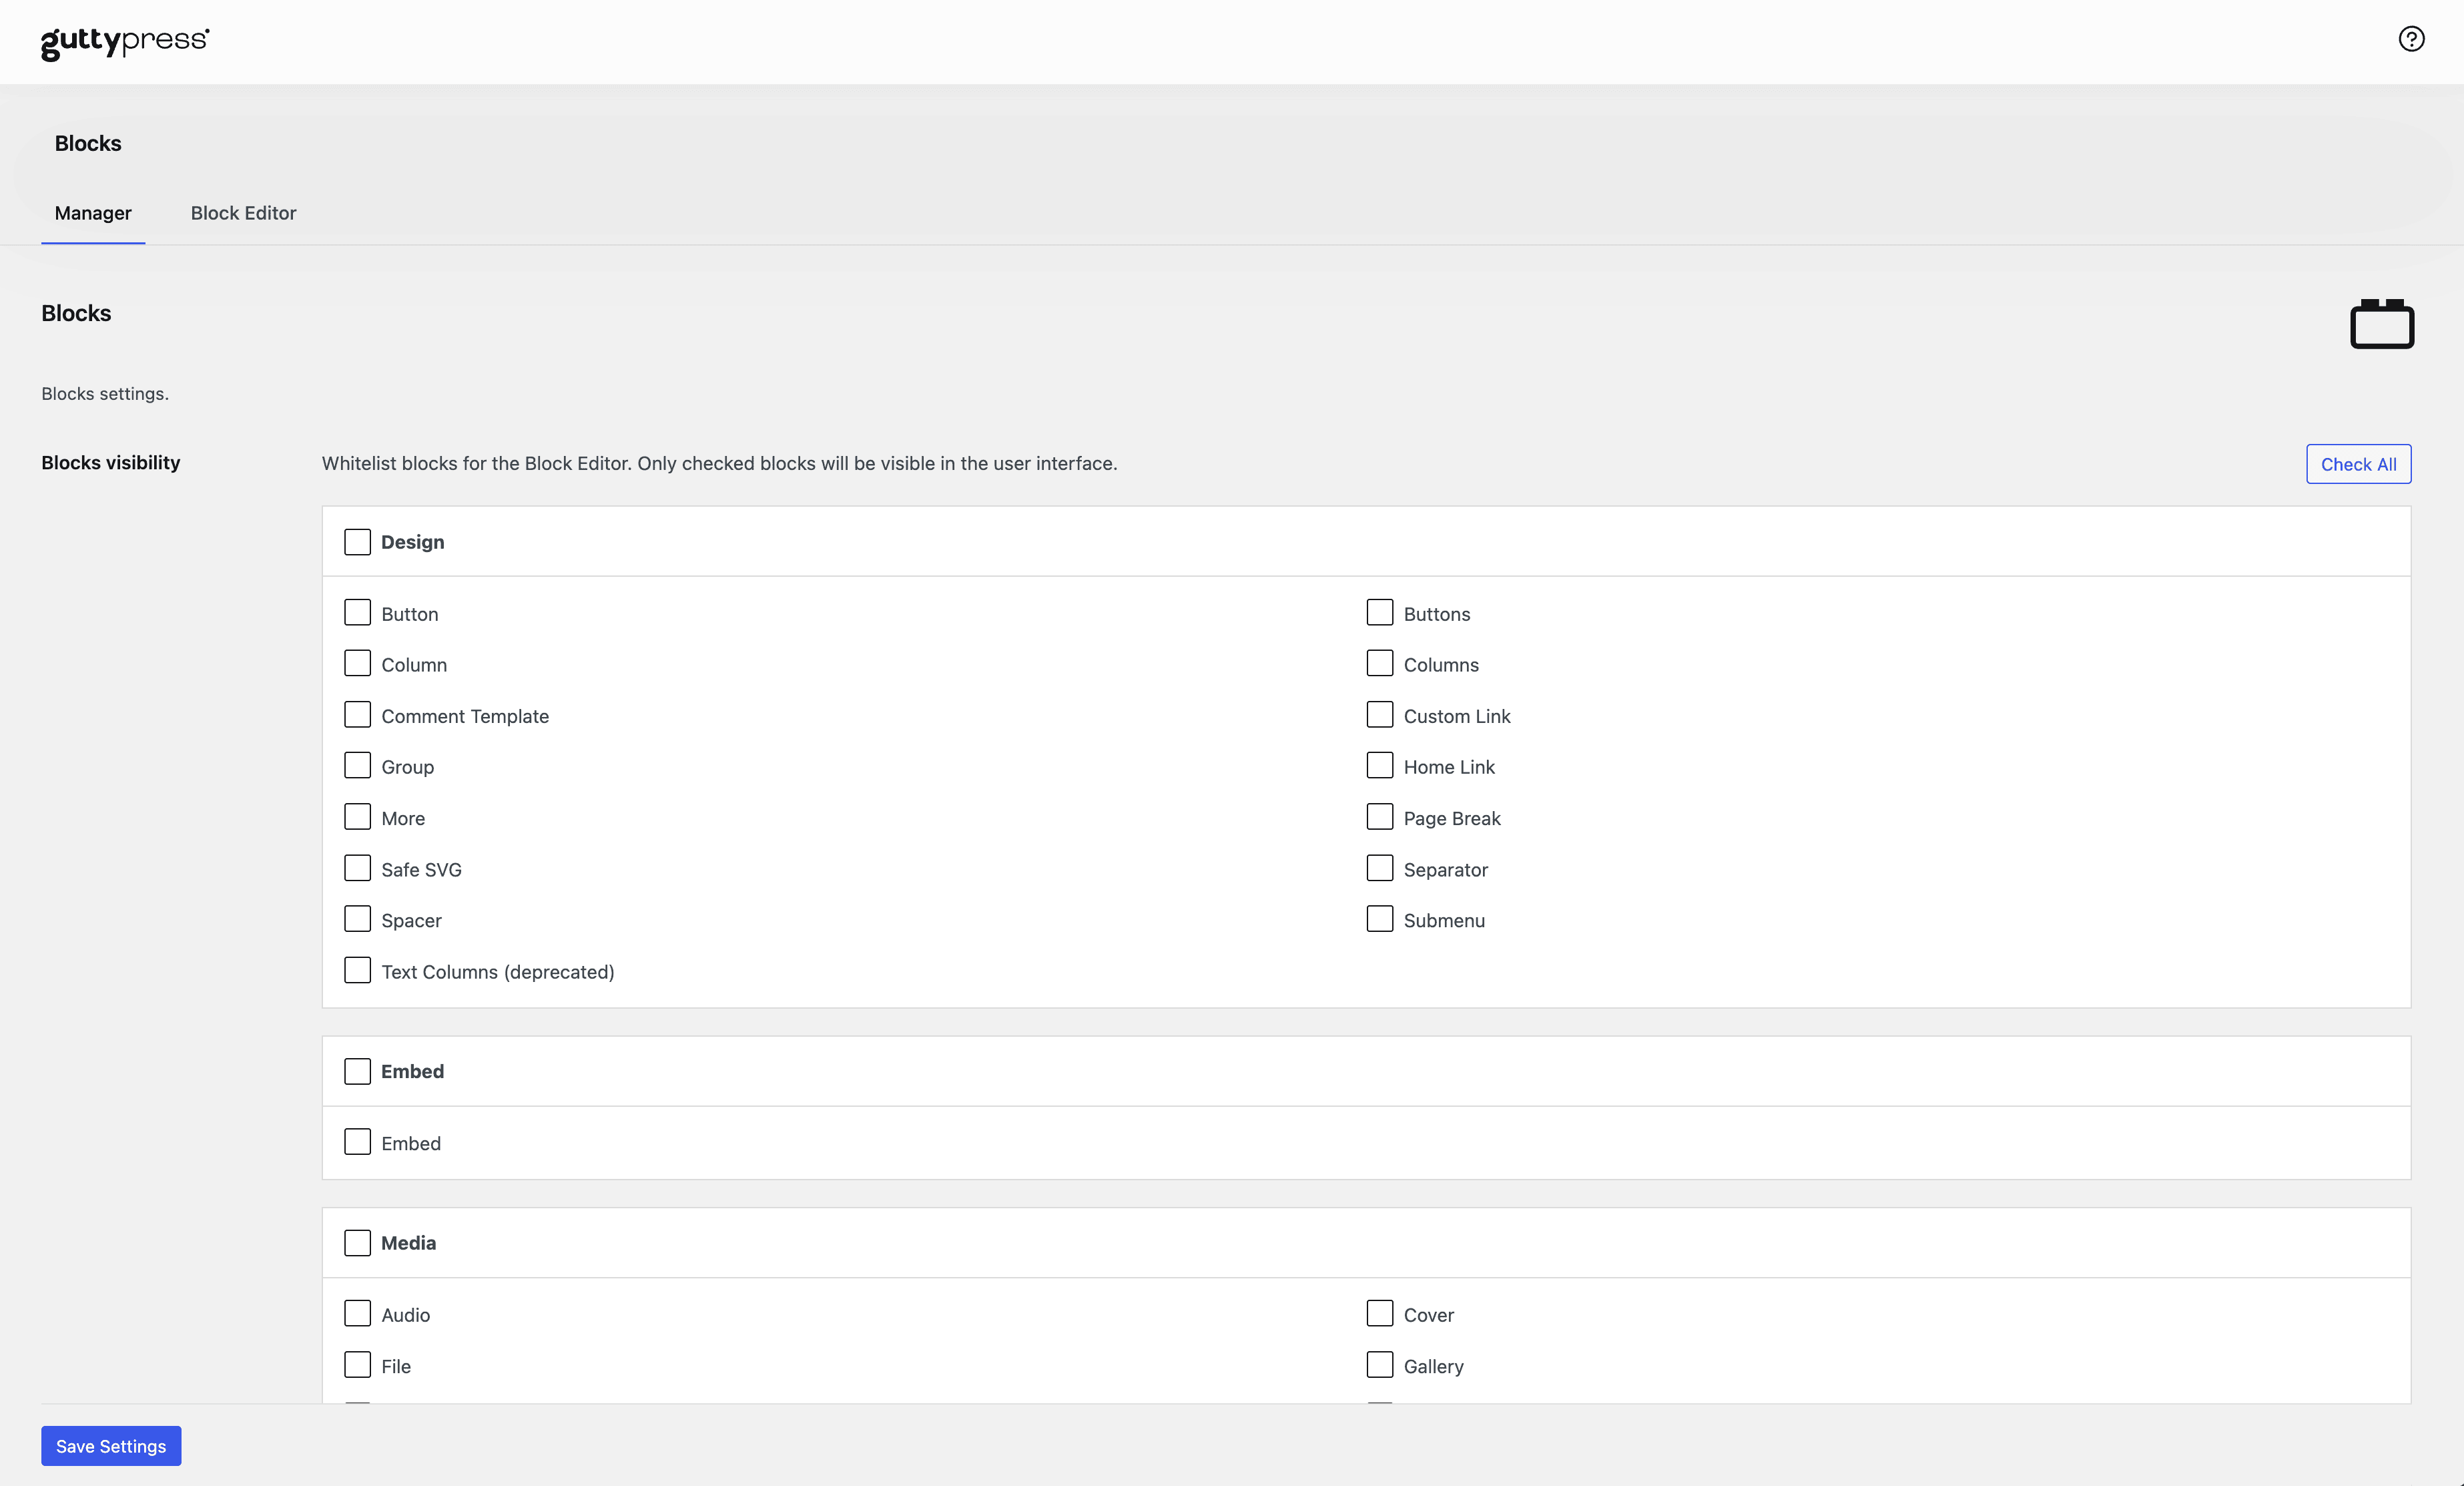This screenshot has width=2464, height=1486.
Task: Check the Safe SVG block
Action: point(357,868)
